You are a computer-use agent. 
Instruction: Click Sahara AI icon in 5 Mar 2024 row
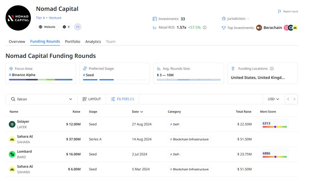pos(12,169)
